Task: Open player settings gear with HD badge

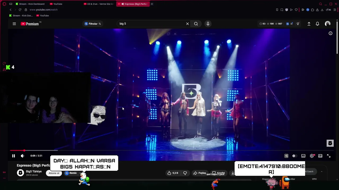Action: point(312,156)
